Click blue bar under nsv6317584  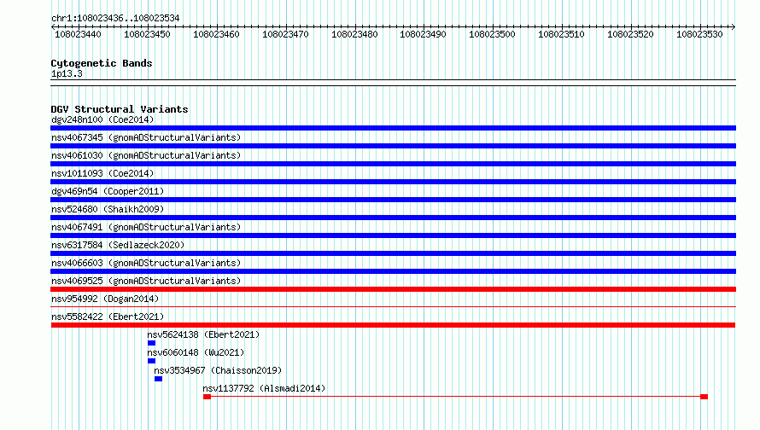(393, 253)
